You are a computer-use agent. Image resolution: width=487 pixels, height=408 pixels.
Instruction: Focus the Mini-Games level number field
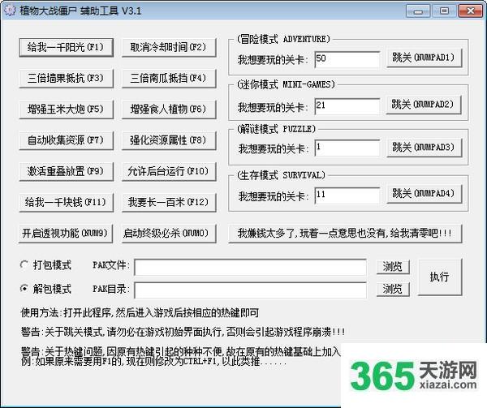pos(347,105)
